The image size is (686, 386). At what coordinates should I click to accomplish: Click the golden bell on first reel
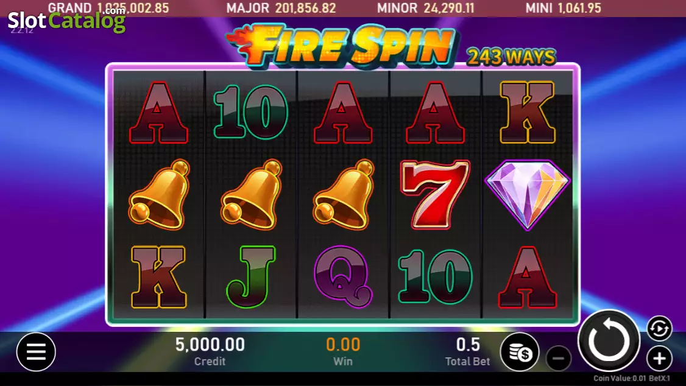pyautogui.click(x=159, y=195)
